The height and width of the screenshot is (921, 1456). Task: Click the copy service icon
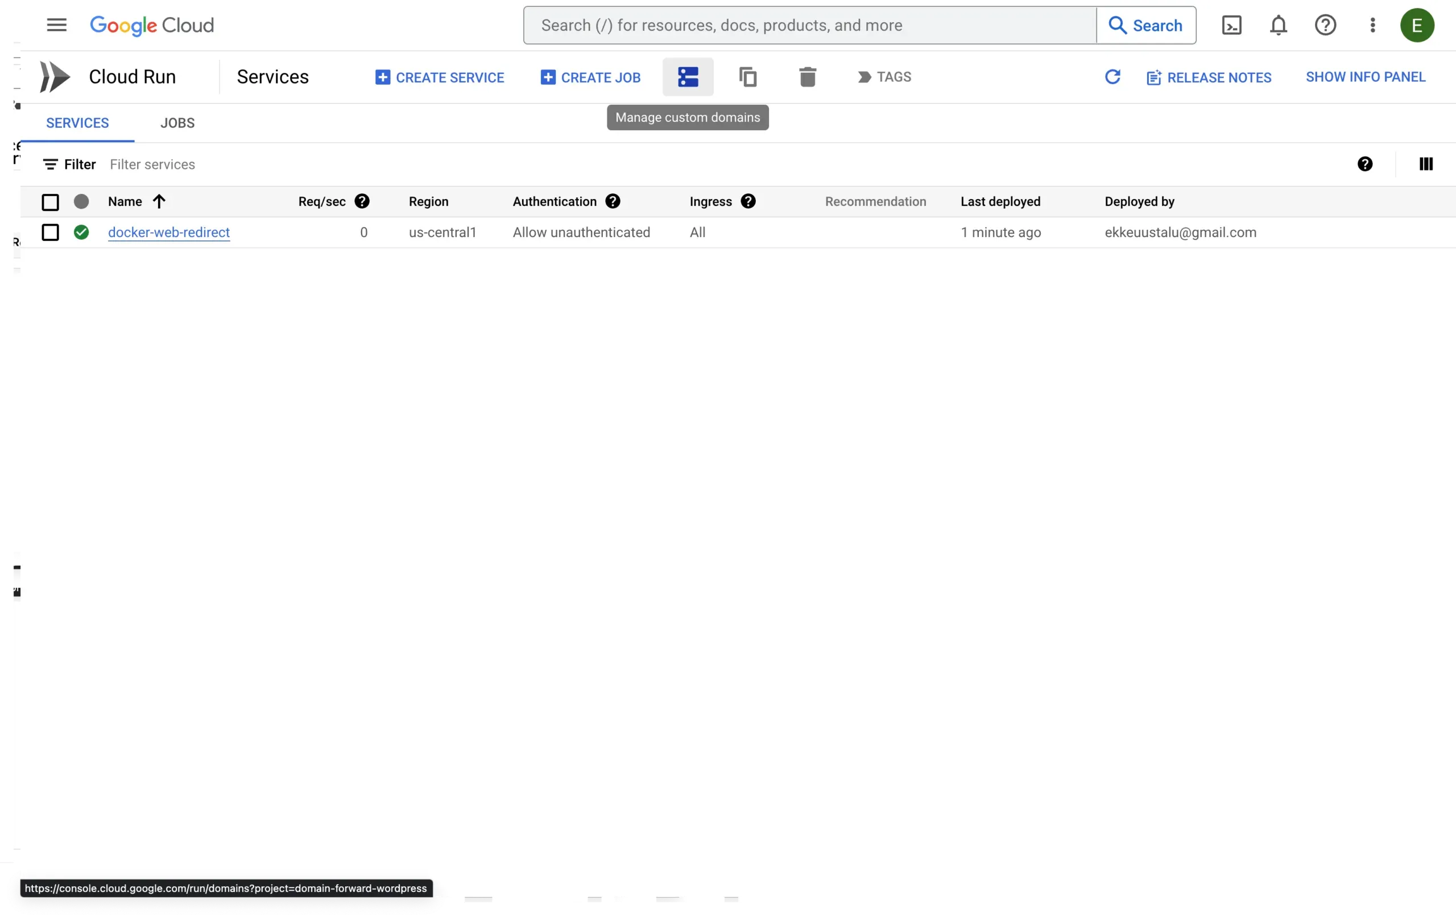pyautogui.click(x=747, y=77)
